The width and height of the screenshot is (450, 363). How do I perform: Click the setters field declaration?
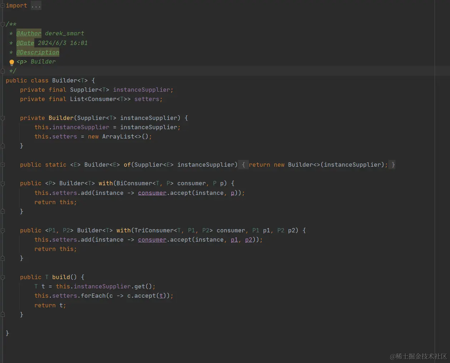(147, 99)
